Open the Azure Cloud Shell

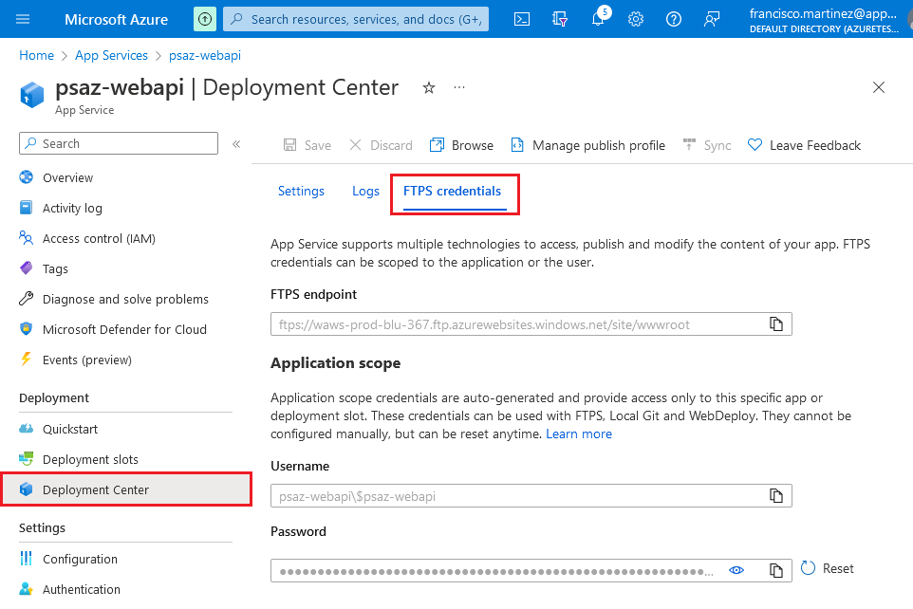[x=521, y=18]
